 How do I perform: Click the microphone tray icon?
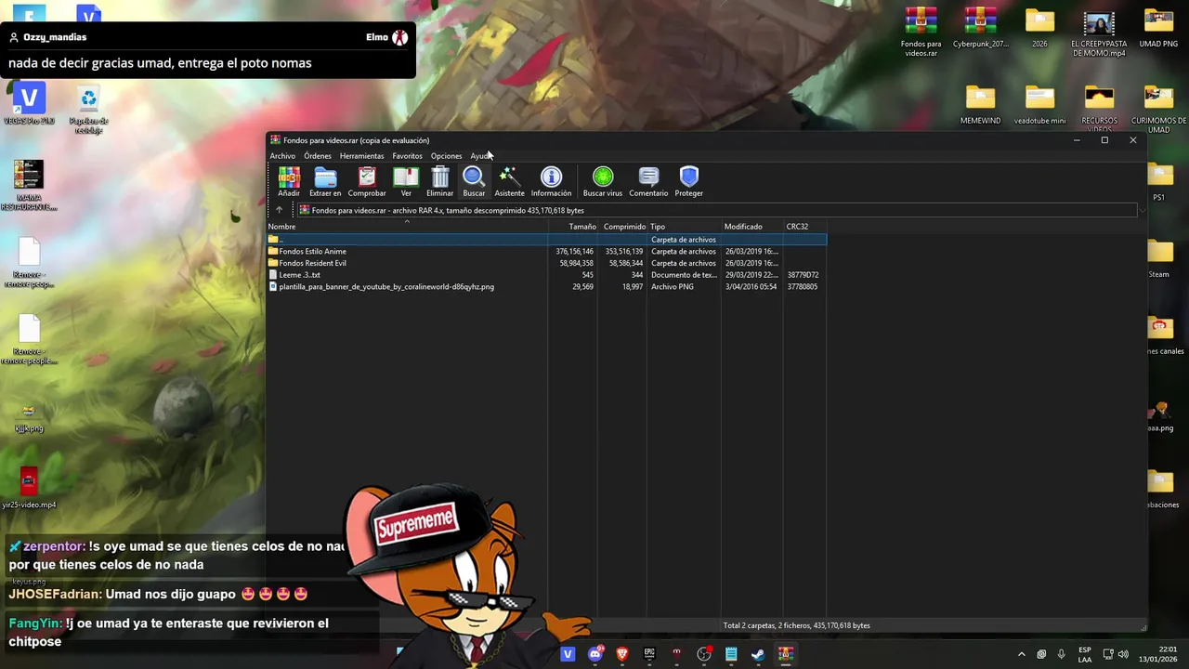[1061, 654]
